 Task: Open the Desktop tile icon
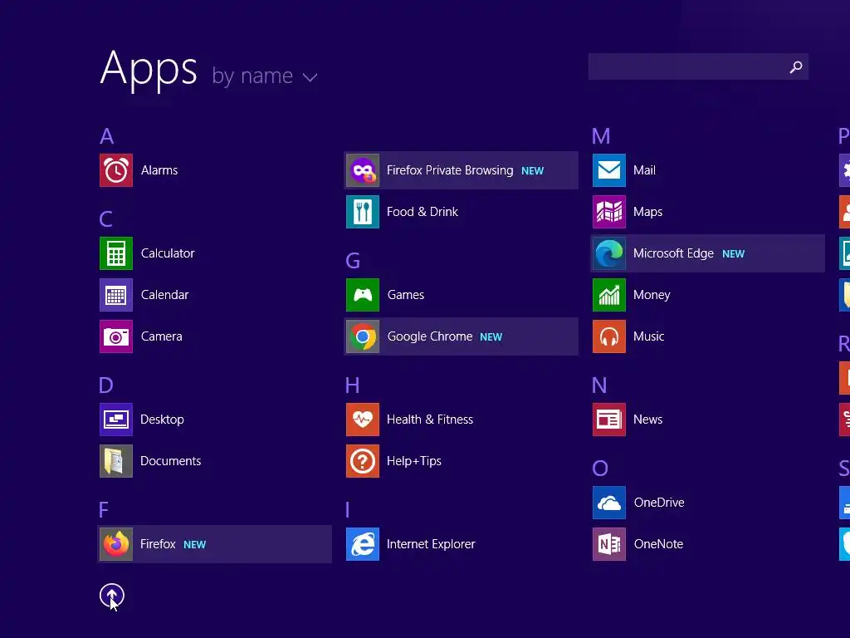[116, 420]
